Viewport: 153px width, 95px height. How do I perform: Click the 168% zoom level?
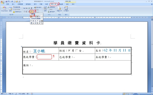pos(136,94)
